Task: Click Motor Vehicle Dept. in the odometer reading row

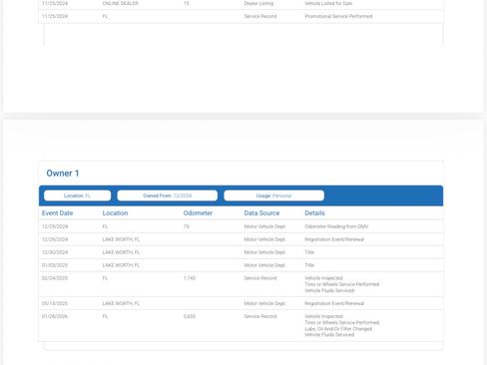Action: pos(264,226)
